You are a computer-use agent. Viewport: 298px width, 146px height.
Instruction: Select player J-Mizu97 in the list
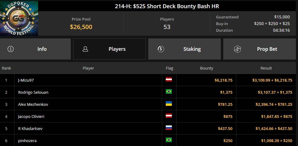click(x=26, y=80)
